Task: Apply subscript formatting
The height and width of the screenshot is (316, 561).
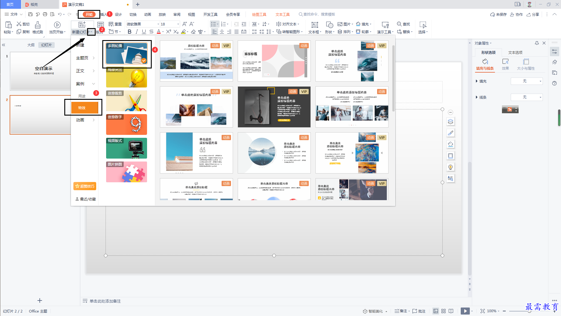Action: pos(176,32)
